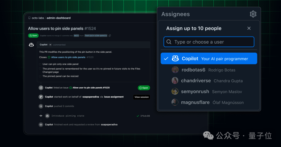Focus the Type or choose a user field
281x147 pixels.
coord(209,42)
